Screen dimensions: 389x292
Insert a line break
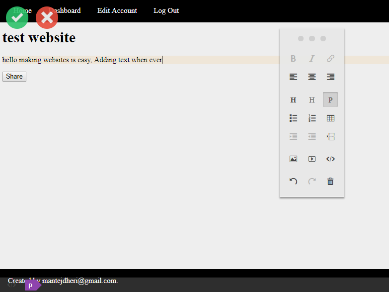(x=330, y=136)
